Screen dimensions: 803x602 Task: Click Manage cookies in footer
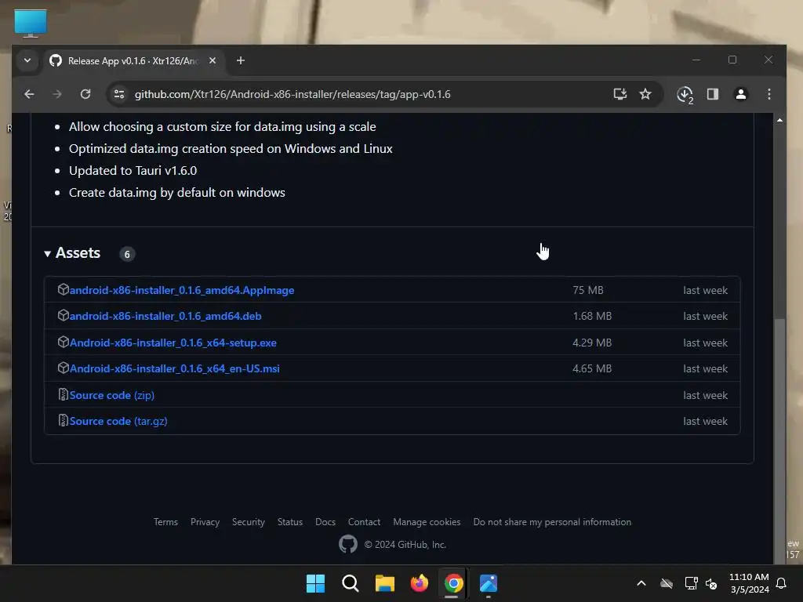427,522
